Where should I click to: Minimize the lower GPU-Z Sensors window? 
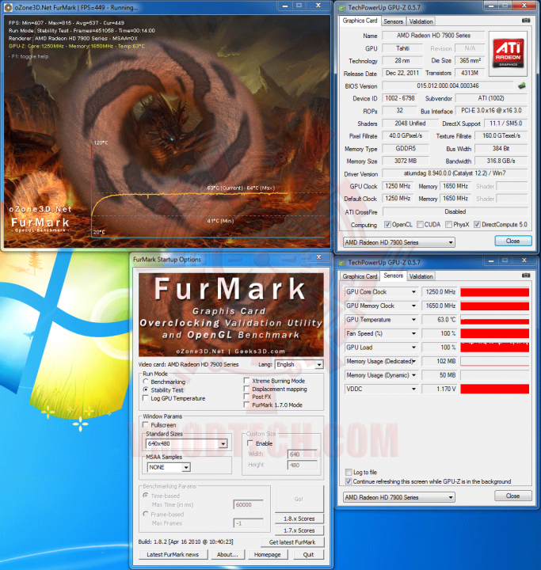[x=491, y=260]
